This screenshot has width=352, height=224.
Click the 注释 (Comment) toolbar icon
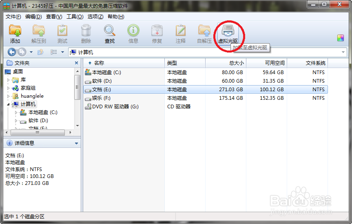point(181,34)
